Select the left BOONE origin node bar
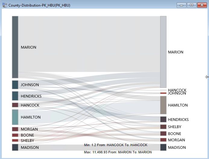 pyautogui.click(x=15, y=135)
